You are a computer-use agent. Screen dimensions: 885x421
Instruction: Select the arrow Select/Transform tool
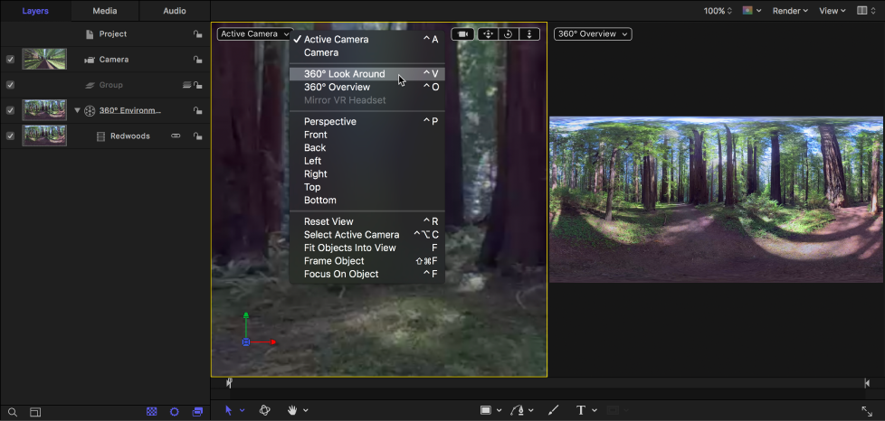[229, 410]
